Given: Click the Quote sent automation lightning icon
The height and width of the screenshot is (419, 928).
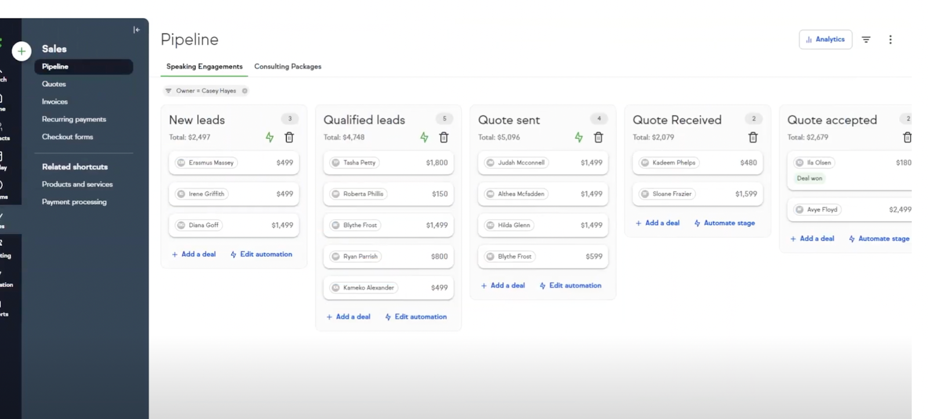Looking at the screenshot, I should [579, 137].
